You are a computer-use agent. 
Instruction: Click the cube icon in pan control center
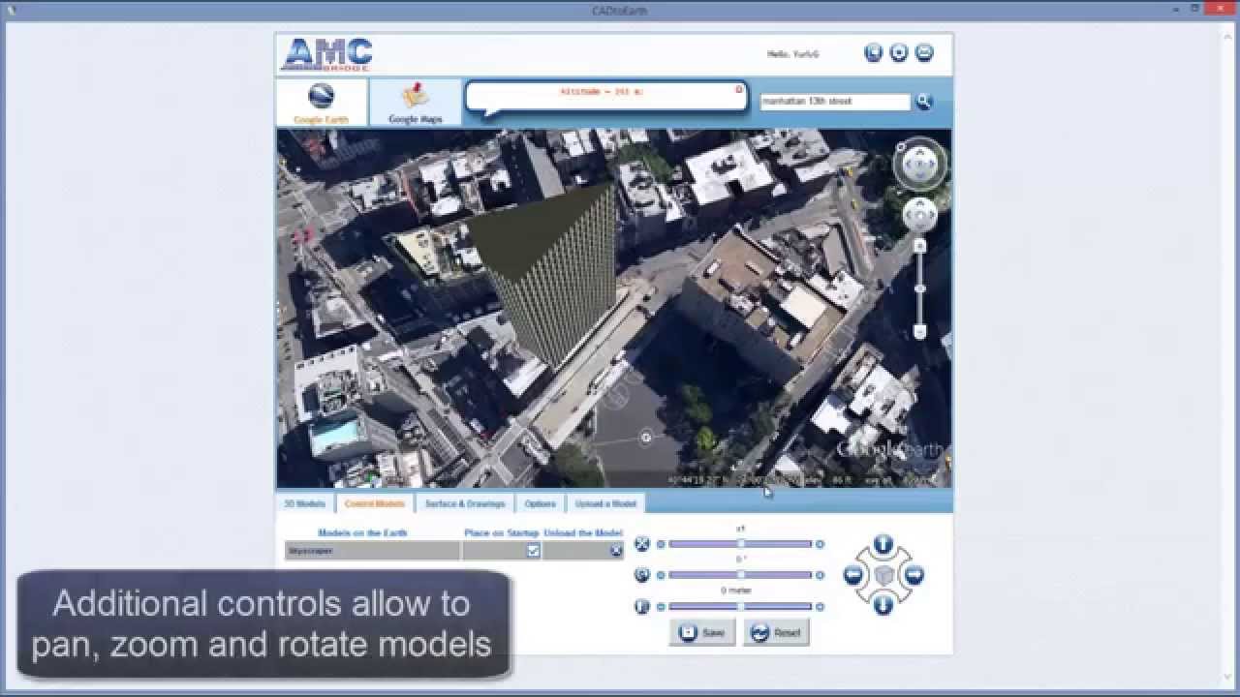tap(883, 575)
